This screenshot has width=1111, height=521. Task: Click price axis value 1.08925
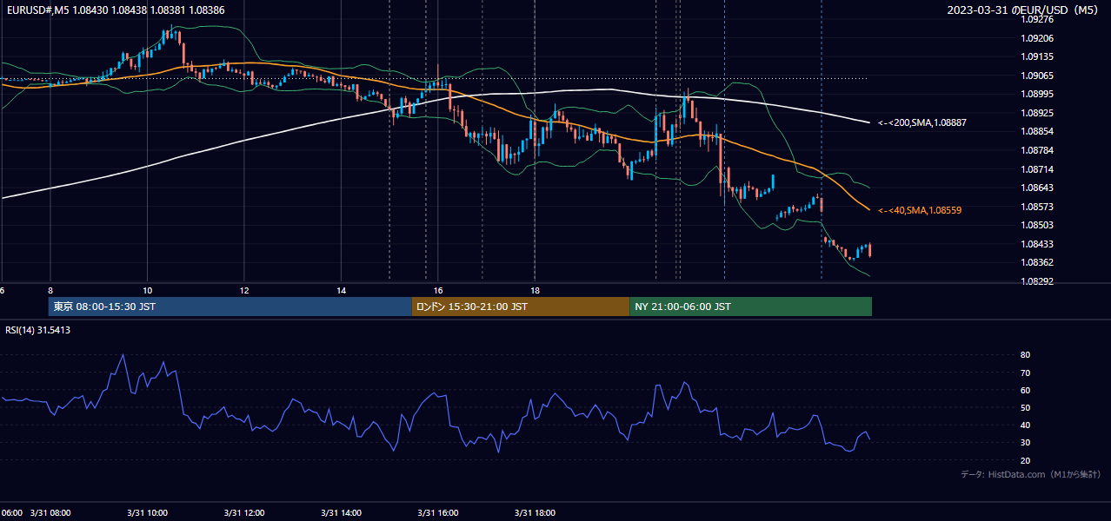[1037, 113]
